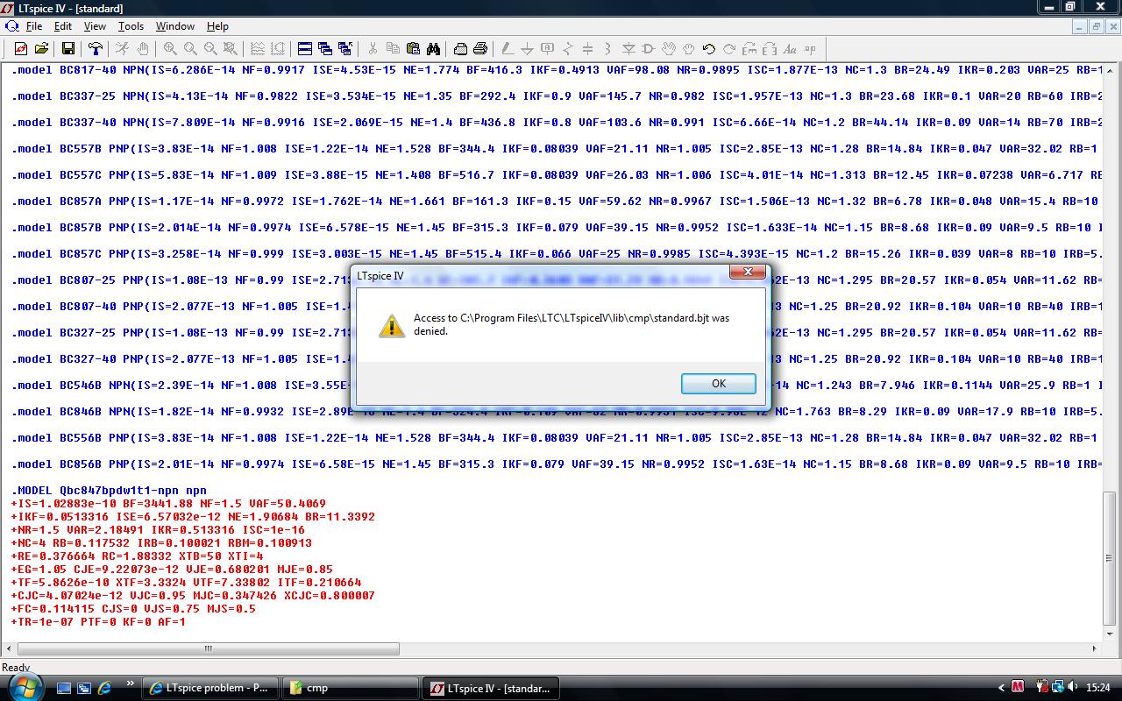Click the Redo arrow icon
The height and width of the screenshot is (701, 1122).
(729, 49)
